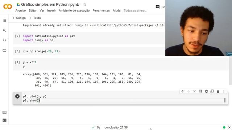Click the 'import matplotlib.pyplot as plt' code line

[49, 36]
